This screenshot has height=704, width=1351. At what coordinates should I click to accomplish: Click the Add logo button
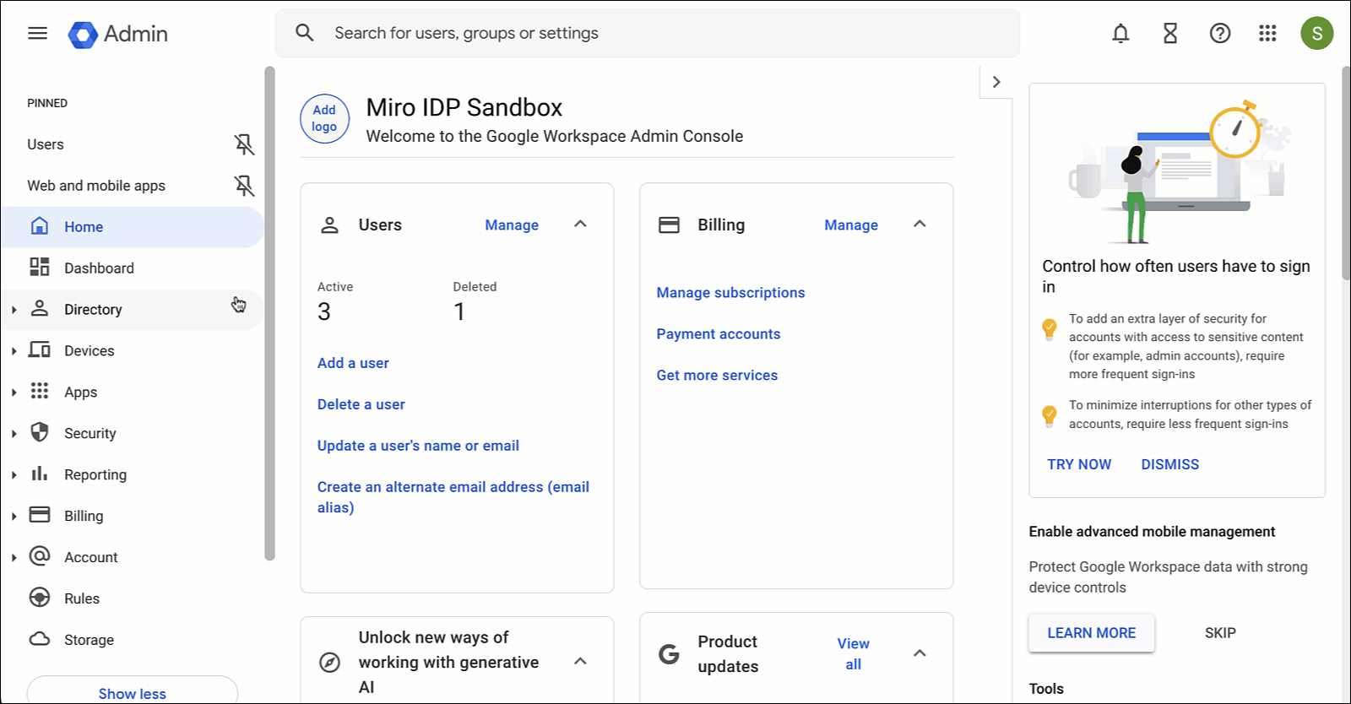coord(324,118)
